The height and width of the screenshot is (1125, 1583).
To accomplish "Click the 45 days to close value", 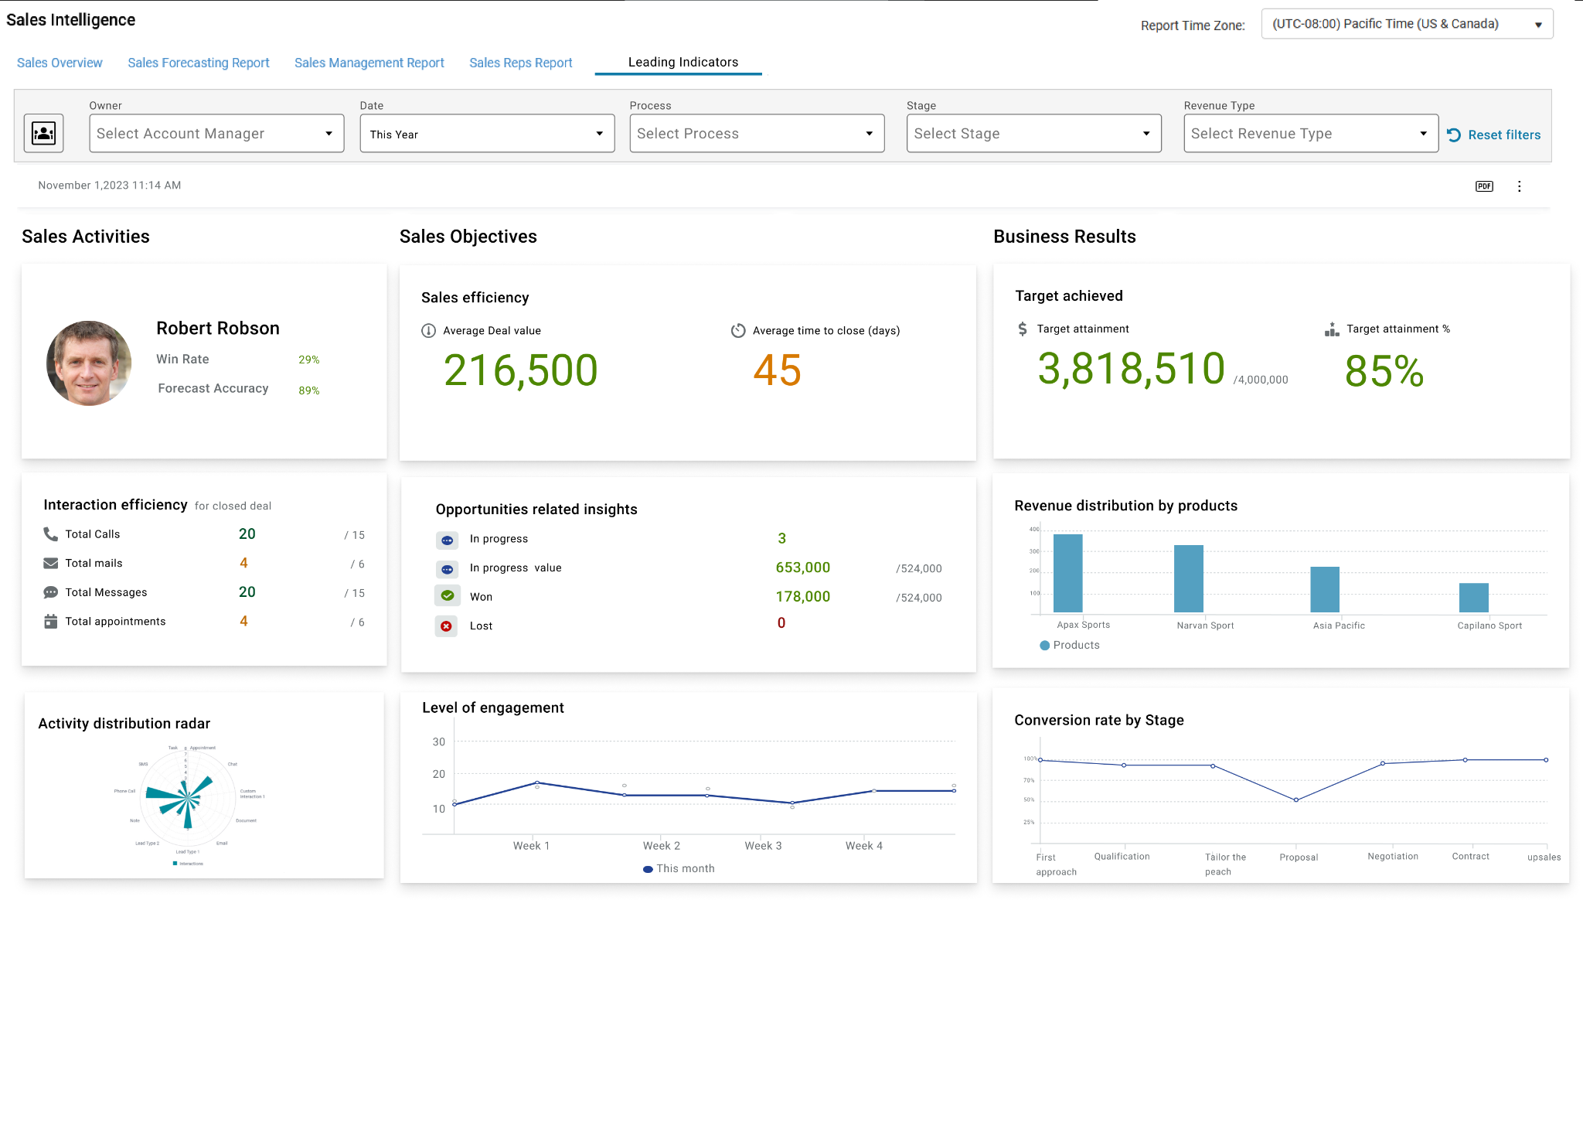I will click(778, 370).
